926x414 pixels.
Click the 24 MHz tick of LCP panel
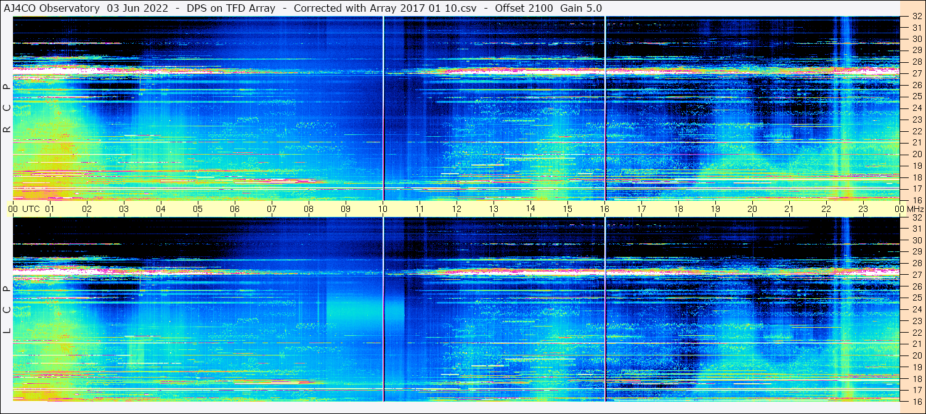click(916, 309)
